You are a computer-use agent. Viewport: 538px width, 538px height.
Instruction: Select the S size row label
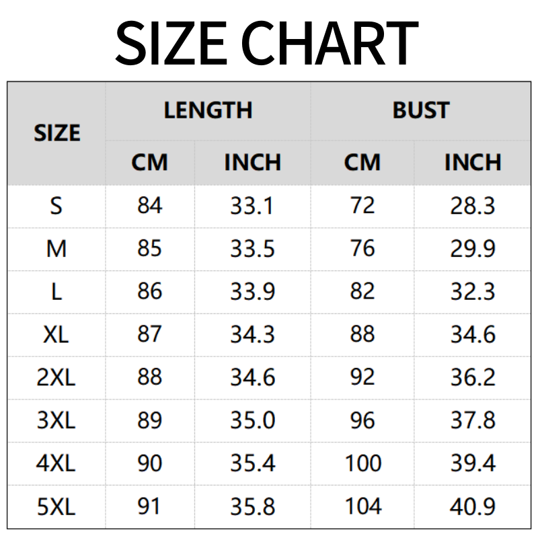(x=56, y=206)
